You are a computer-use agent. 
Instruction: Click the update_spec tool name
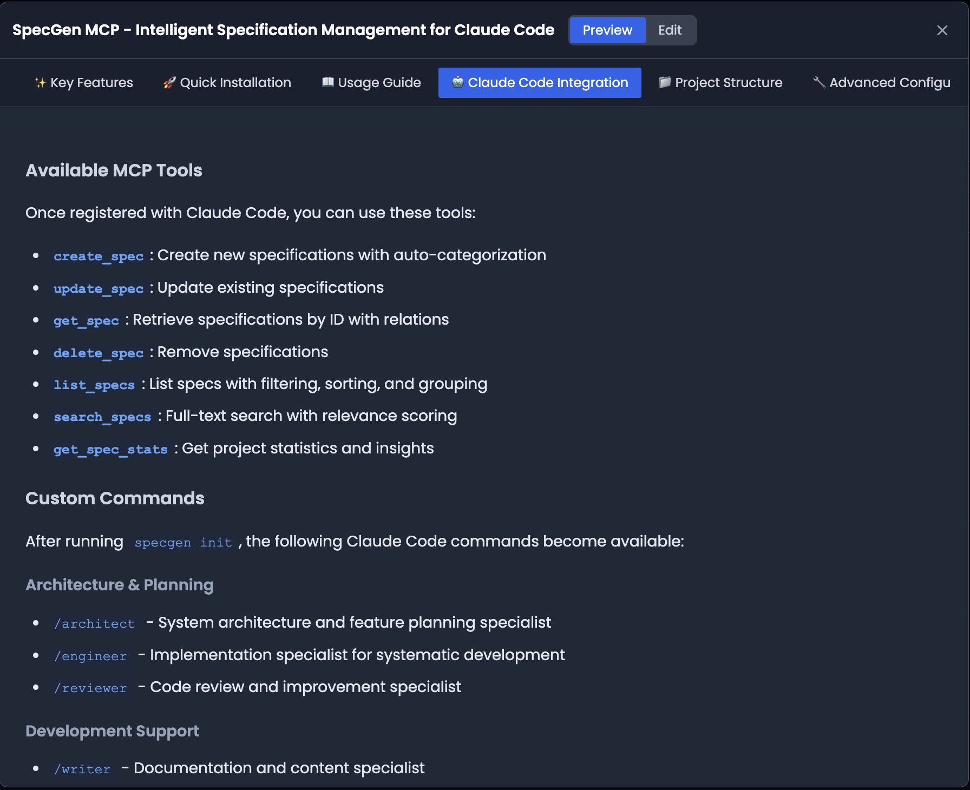(99, 288)
